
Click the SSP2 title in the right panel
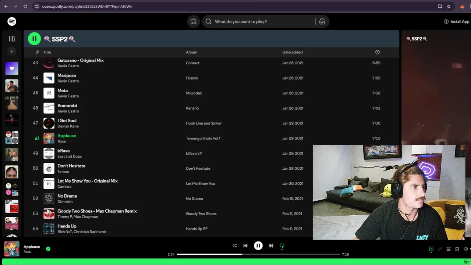tap(417, 39)
